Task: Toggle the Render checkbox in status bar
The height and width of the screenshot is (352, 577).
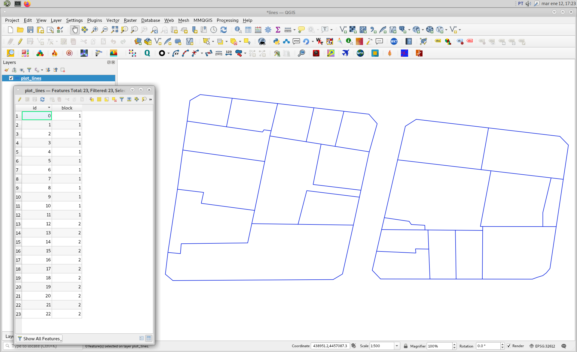Action: 509,346
